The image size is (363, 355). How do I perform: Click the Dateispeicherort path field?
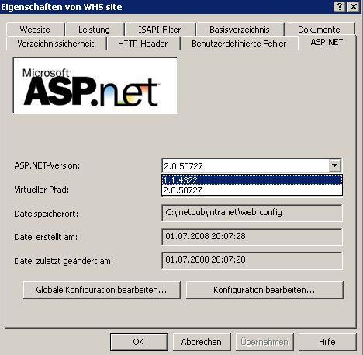point(252,213)
